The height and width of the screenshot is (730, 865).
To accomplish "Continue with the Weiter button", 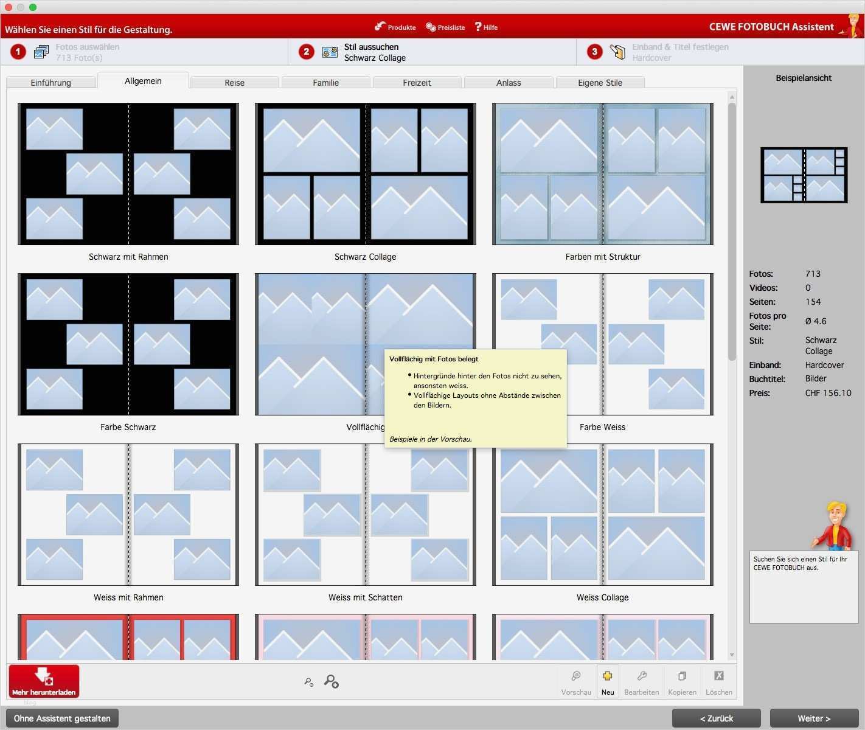I will click(814, 718).
